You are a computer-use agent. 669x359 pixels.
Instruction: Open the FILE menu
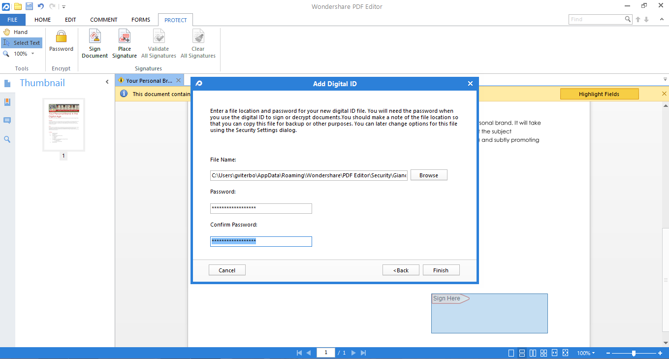12,20
